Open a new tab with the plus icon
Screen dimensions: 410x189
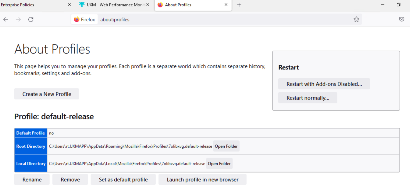point(239,5)
